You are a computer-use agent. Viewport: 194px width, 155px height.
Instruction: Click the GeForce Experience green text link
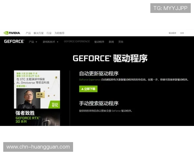click(90, 80)
